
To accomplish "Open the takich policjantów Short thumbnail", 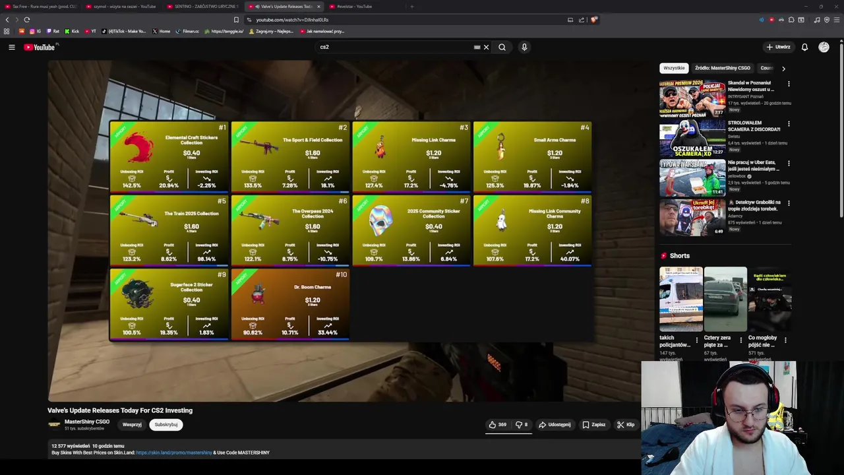I will click(681, 299).
